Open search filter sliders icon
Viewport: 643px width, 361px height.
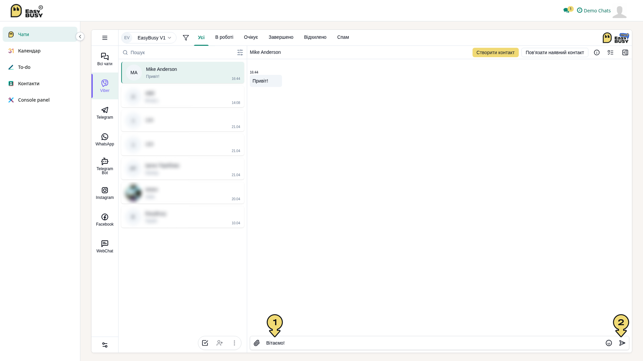(x=240, y=52)
